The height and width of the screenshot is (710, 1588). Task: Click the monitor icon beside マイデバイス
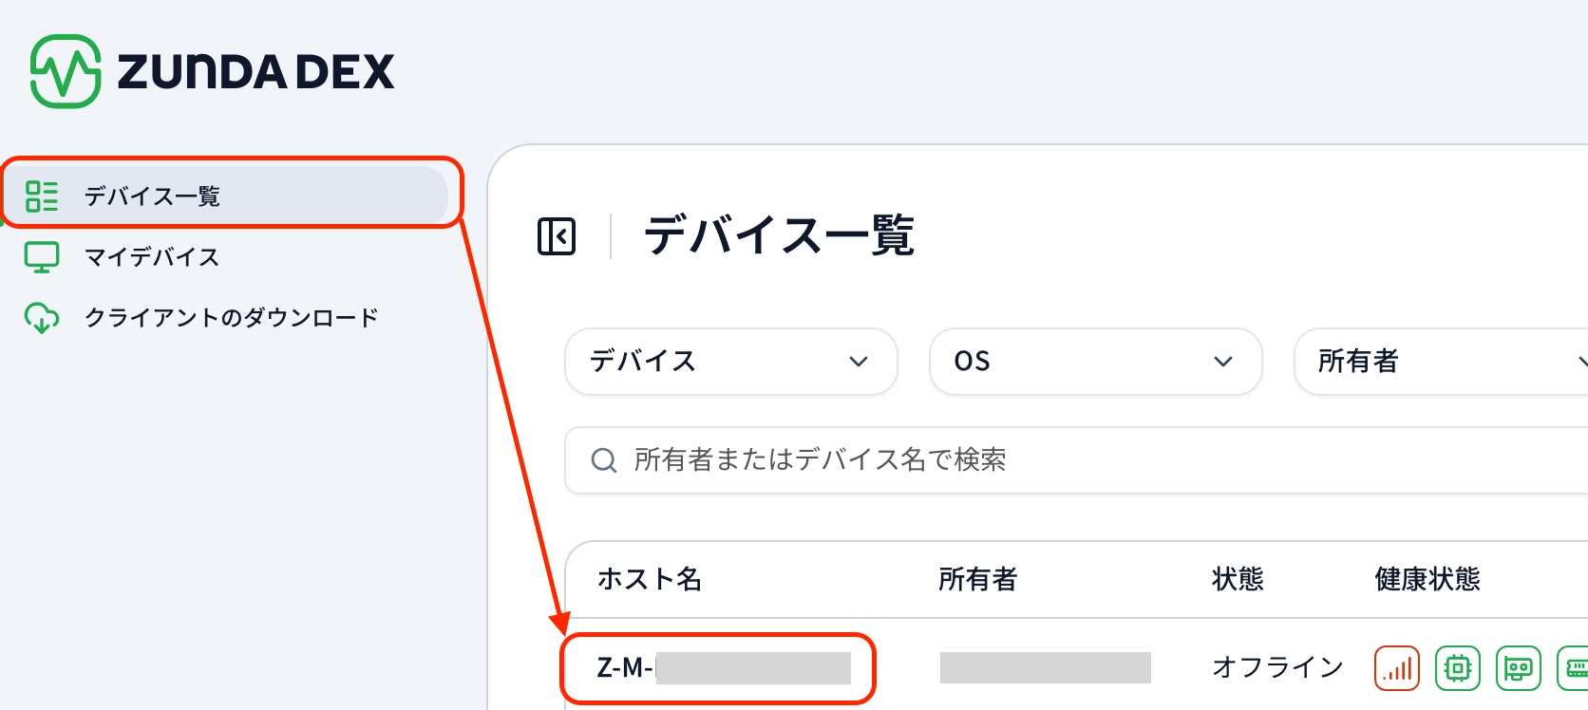[42, 257]
